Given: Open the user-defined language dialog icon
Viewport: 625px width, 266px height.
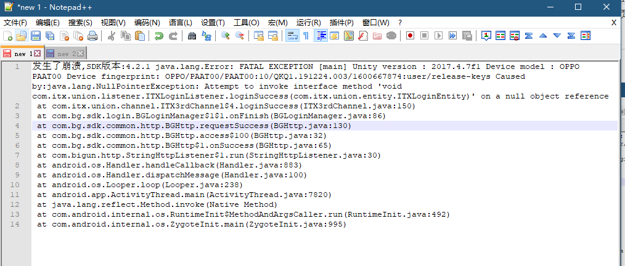Looking at the screenshot, I should tap(334, 36).
